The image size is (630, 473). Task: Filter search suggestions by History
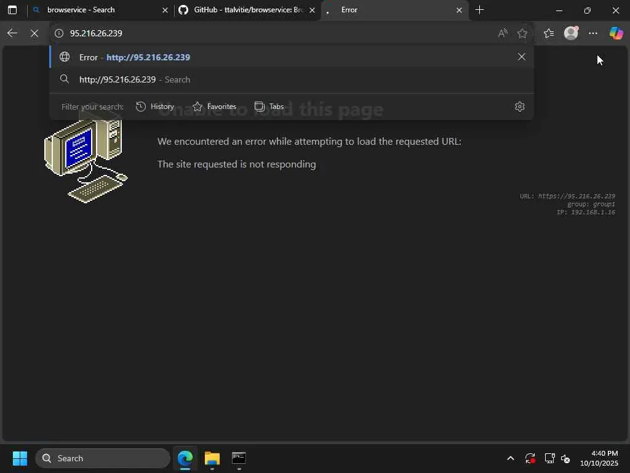pyautogui.click(x=155, y=107)
